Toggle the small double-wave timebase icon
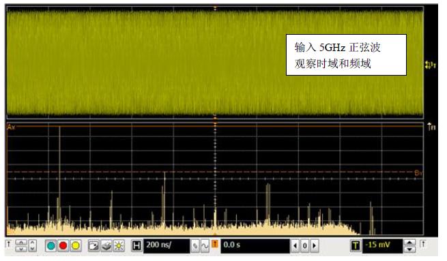 point(195,246)
